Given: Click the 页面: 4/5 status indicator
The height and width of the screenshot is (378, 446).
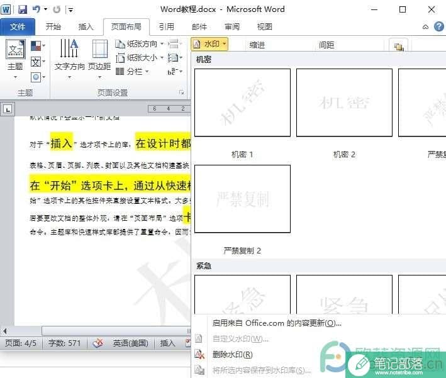Looking at the screenshot, I should (21, 343).
